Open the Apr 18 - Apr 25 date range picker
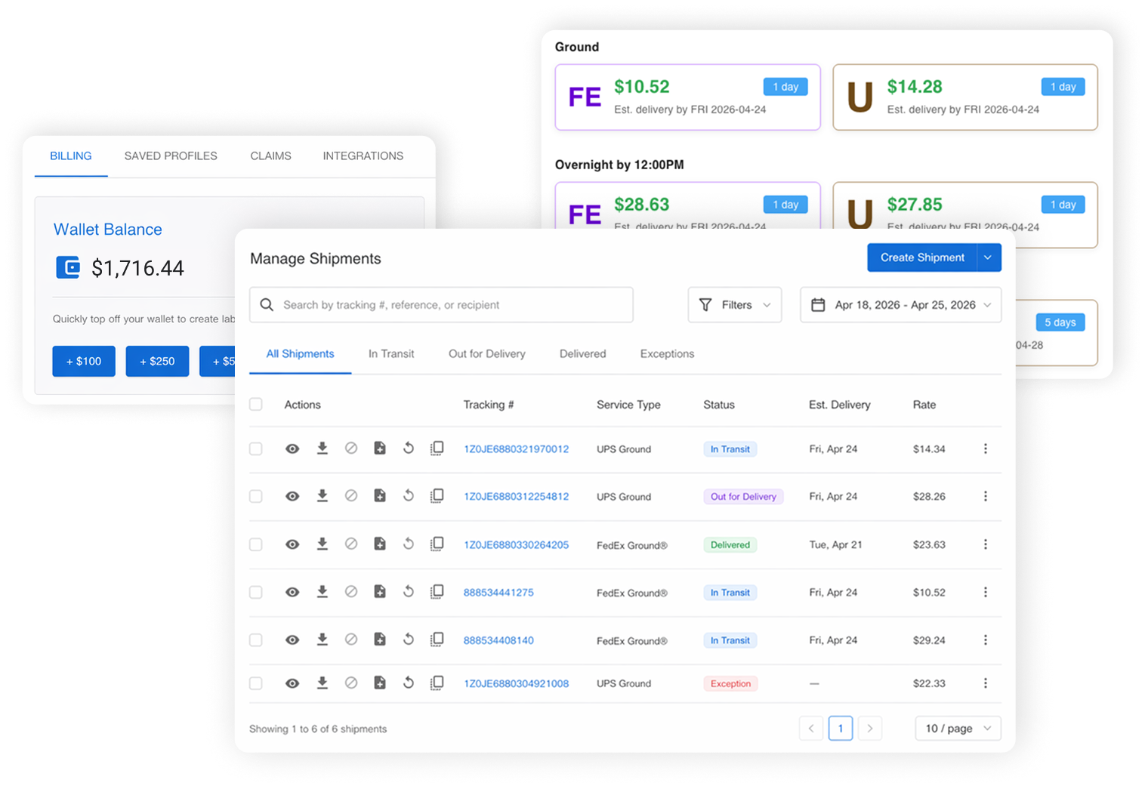Screen dimensions: 1145x789 tap(901, 305)
